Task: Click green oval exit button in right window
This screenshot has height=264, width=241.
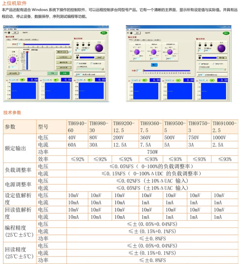Action: pos(226,33)
